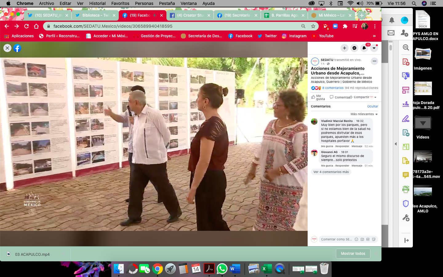Viewport: 443px width, 277px height.
Task: Attach photo using camera icon in comment
Action: click(362, 239)
